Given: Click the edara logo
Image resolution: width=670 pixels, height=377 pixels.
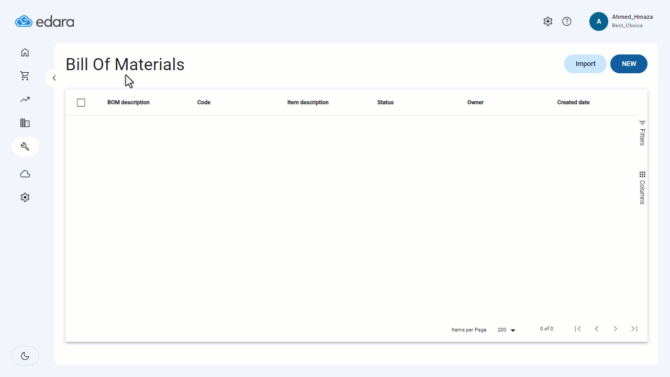Looking at the screenshot, I should tap(44, 21).
